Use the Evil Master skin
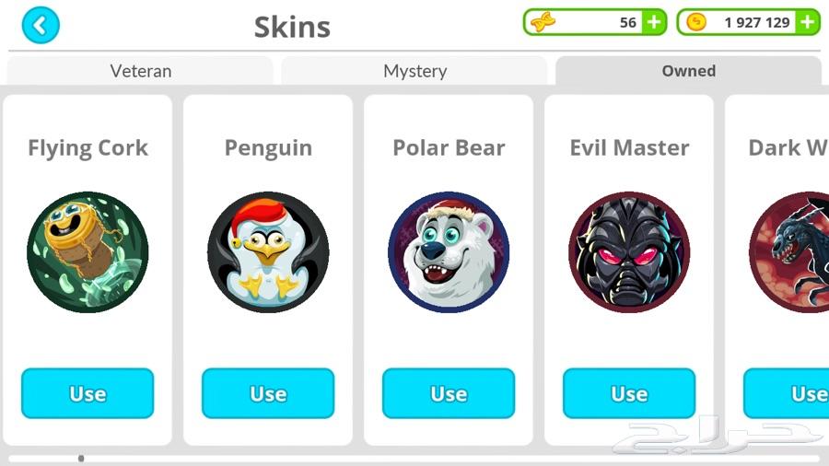 click(629, 393)
